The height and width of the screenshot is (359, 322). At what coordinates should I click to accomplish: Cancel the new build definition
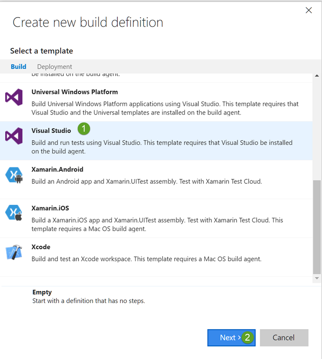[284, 337]
